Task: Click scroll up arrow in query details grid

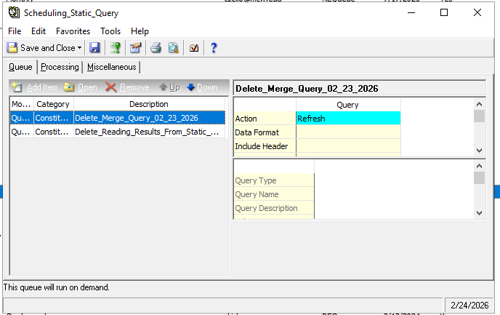Action: (479, 166)
